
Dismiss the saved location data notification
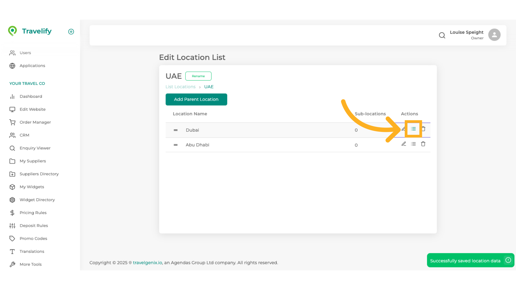508,260
